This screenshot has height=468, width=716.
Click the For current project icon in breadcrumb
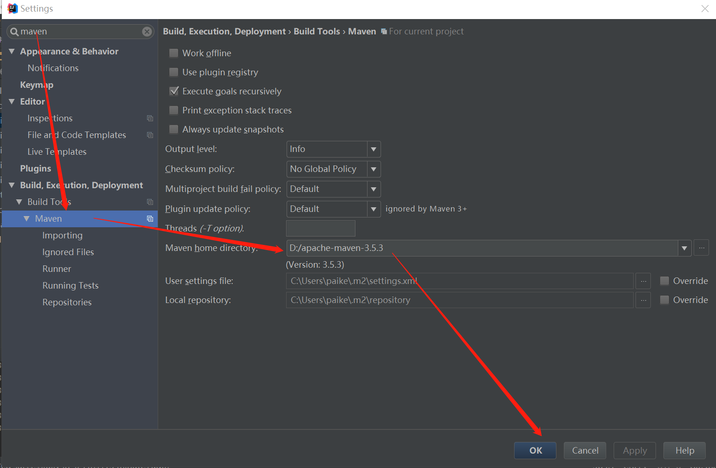coord(384,32)
